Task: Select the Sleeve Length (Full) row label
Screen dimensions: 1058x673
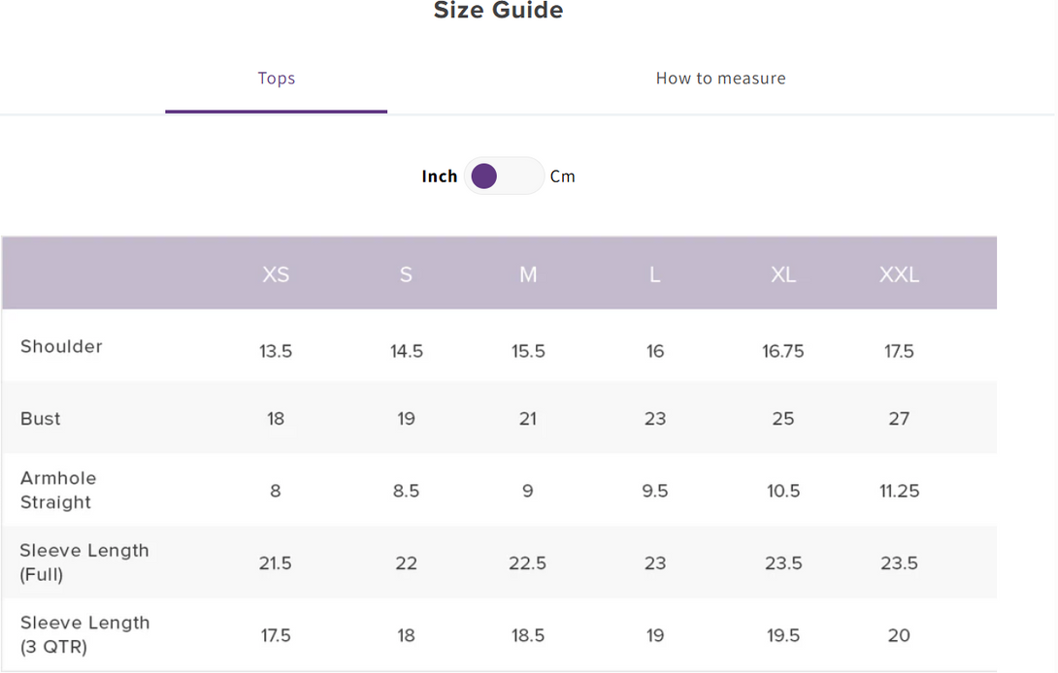Action: click(84, 562)
